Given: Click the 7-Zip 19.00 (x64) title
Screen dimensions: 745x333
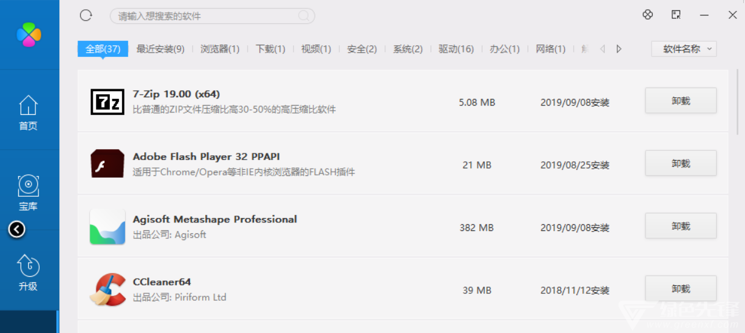Looking at the screenshot, I should click(176, 94).
